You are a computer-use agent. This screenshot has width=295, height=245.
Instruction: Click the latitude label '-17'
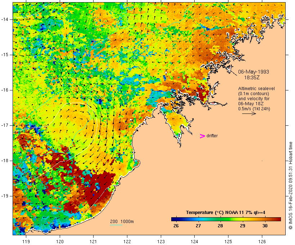[5, 125]
